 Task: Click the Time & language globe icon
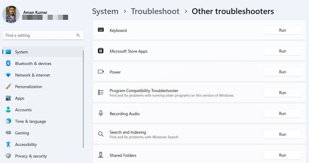click(8, 121)
